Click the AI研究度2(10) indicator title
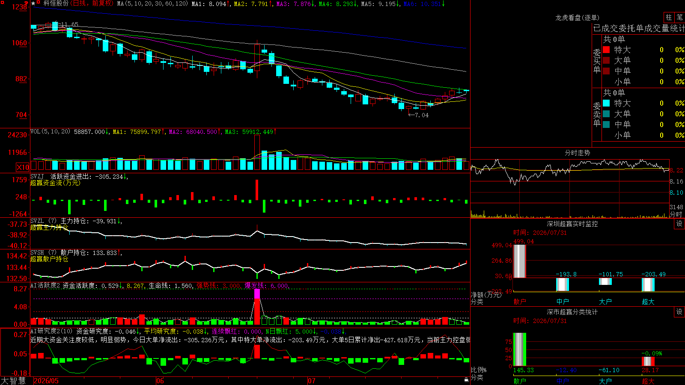 click(51, 331)
